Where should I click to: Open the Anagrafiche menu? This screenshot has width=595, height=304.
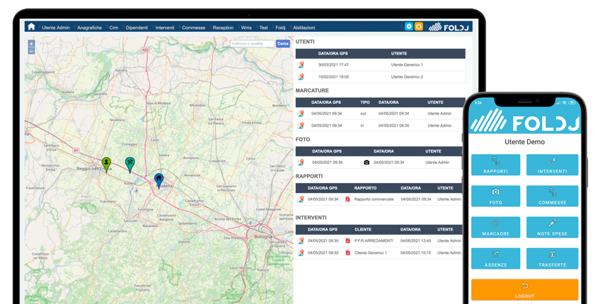[89, 28]
